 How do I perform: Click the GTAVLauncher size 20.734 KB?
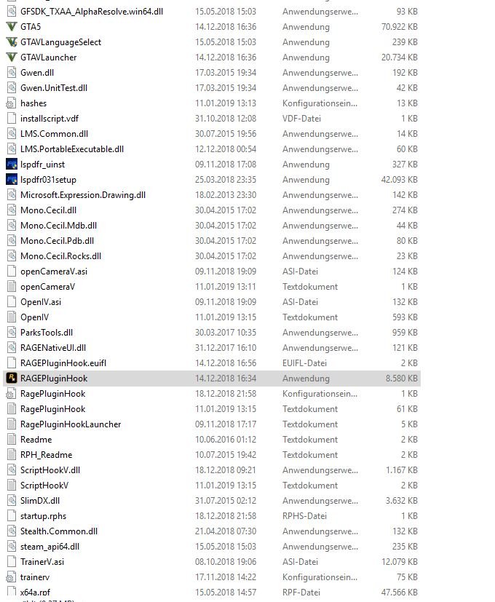(x=400, y=58)
